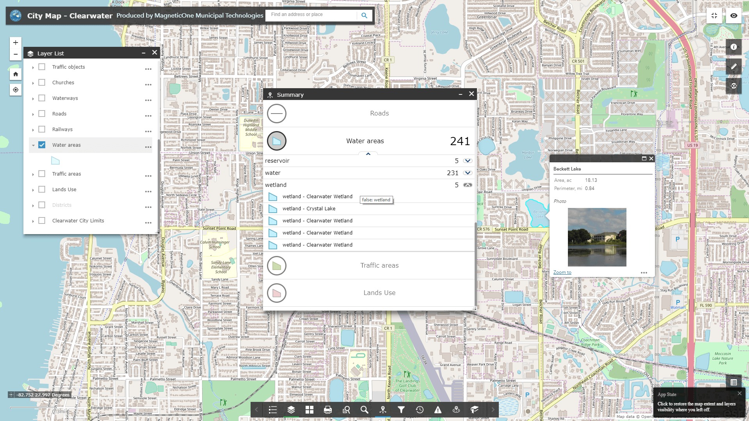Image resolution: width=749 pixels, height=421 pixels.
Task: Click the attribute query magnifier icon
Action: point(346,410)
